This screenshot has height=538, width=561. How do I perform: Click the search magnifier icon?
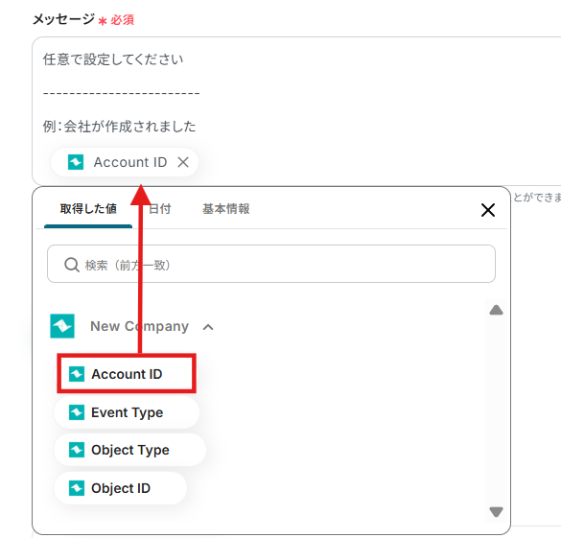point(72,265)
